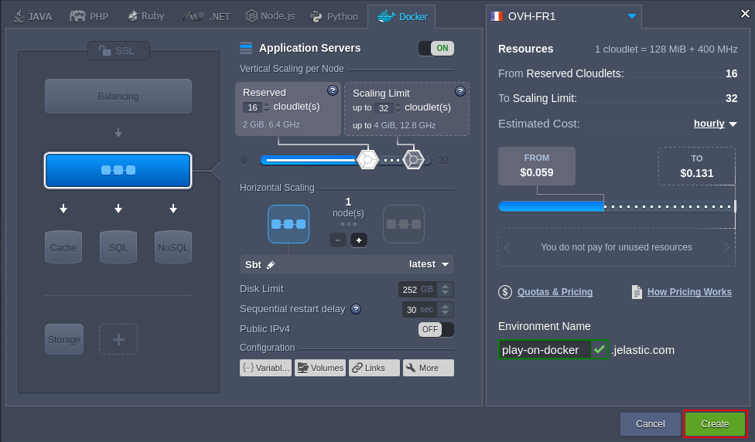The width and height of the screenshot is (755, 442).
Task: Click the Cancel button
Action: click(x=650, y=423)
